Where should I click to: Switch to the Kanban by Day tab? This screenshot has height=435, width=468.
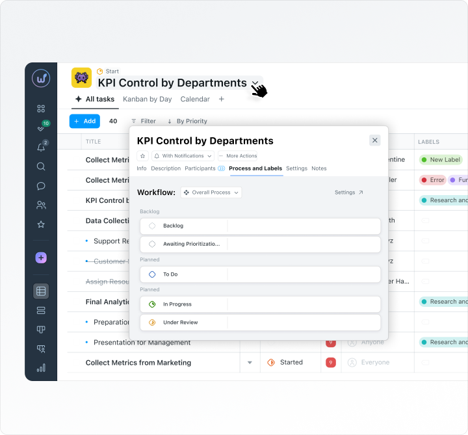coord(147,99)
